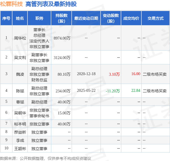
Task: Select the 成交均价 column header
Action: 131,18
